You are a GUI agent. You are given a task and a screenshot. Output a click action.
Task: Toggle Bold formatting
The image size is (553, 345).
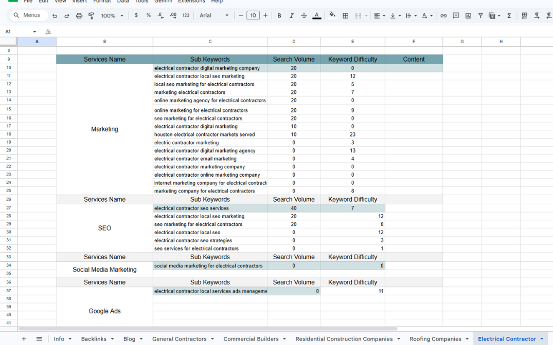tap(279, 16)
